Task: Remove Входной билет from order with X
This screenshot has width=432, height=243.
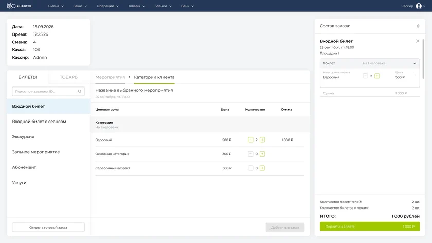Action: coord(418,41)
